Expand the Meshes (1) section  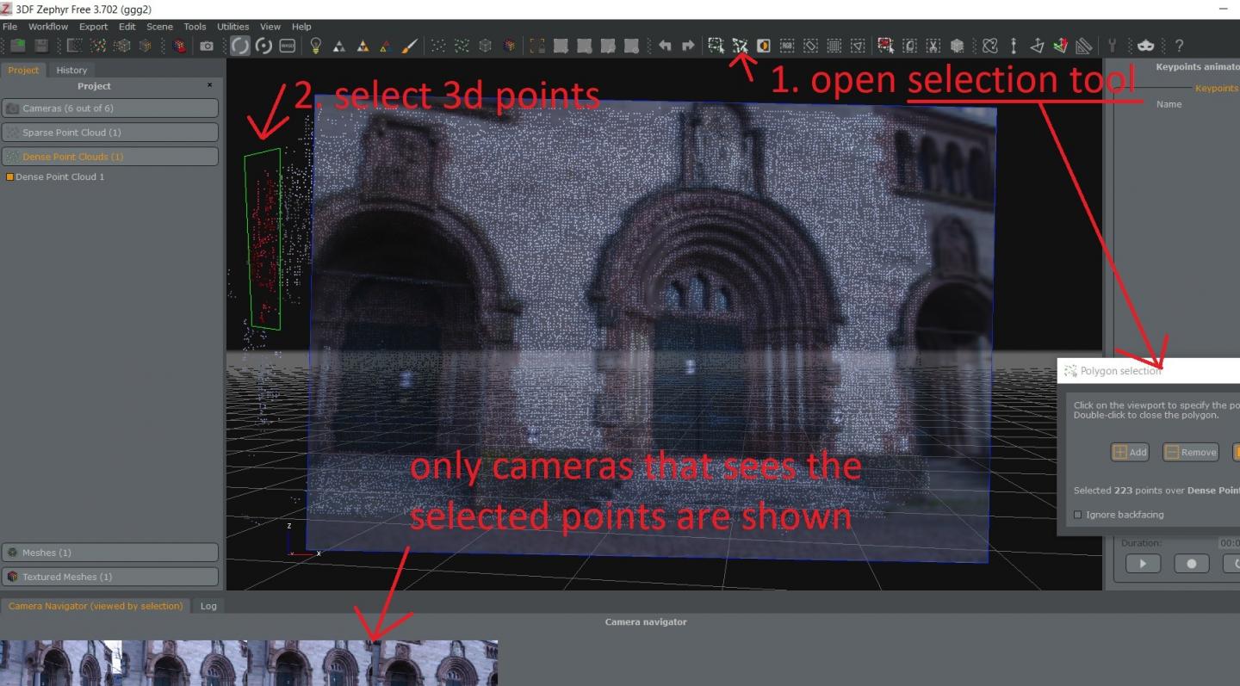pyautogui.click(x=109, y=553)
